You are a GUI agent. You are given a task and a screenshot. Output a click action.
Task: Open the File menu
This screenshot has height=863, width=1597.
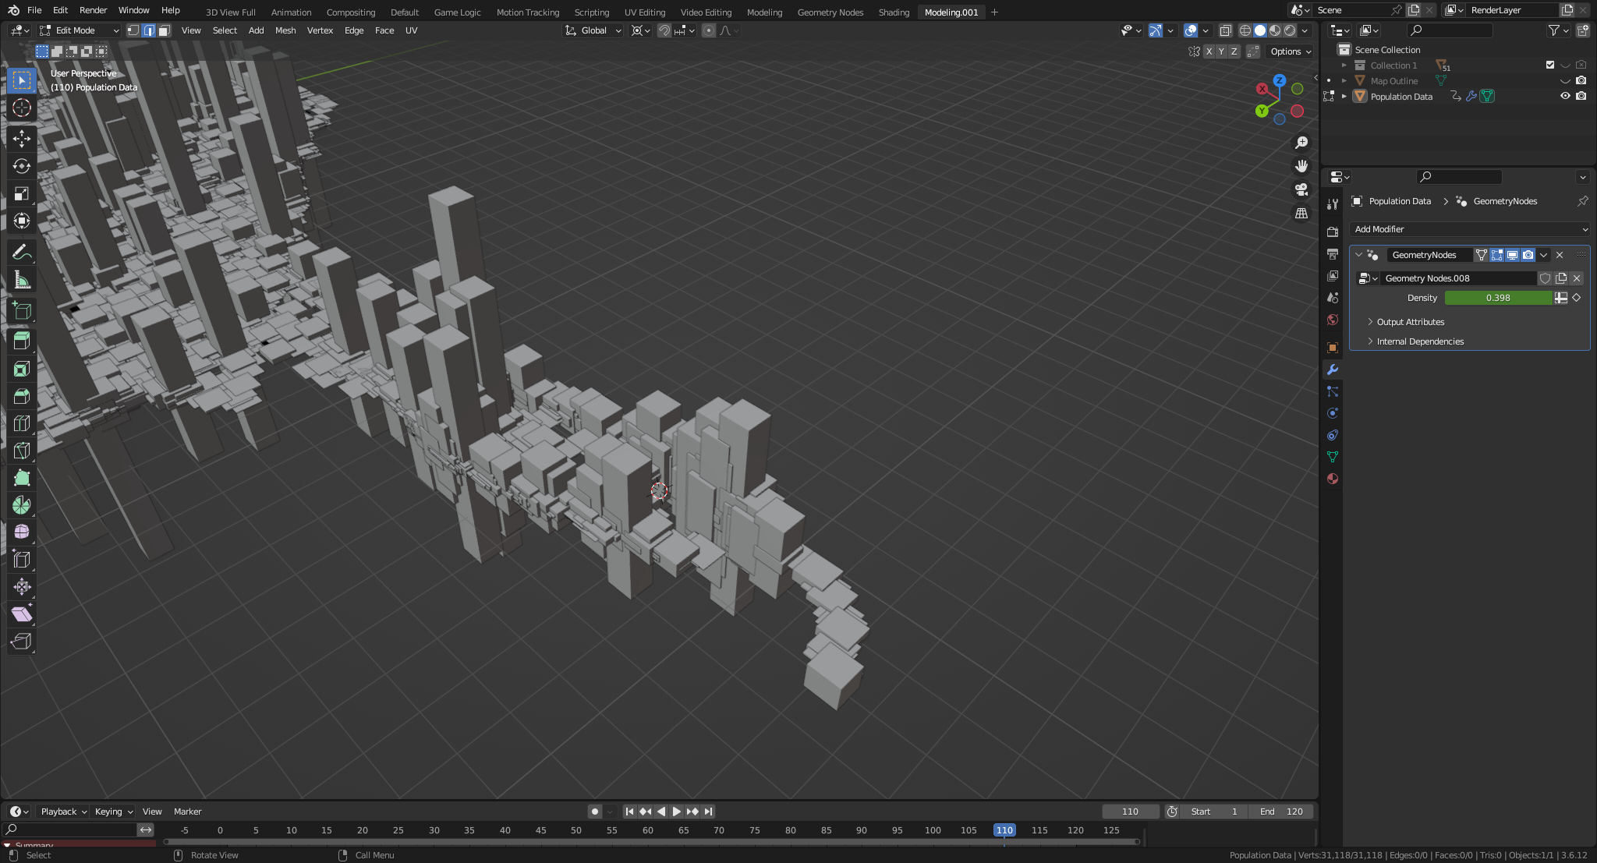[x=34, y=10]
